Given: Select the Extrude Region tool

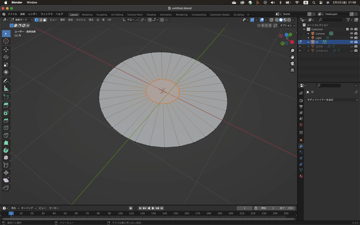Looking at the screenshot, I should pyautogui.click(x=6, y=105).
